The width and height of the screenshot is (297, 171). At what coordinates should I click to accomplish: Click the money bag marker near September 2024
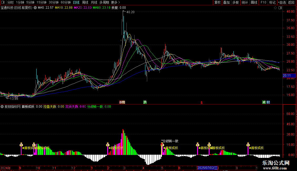coord(21,144)
